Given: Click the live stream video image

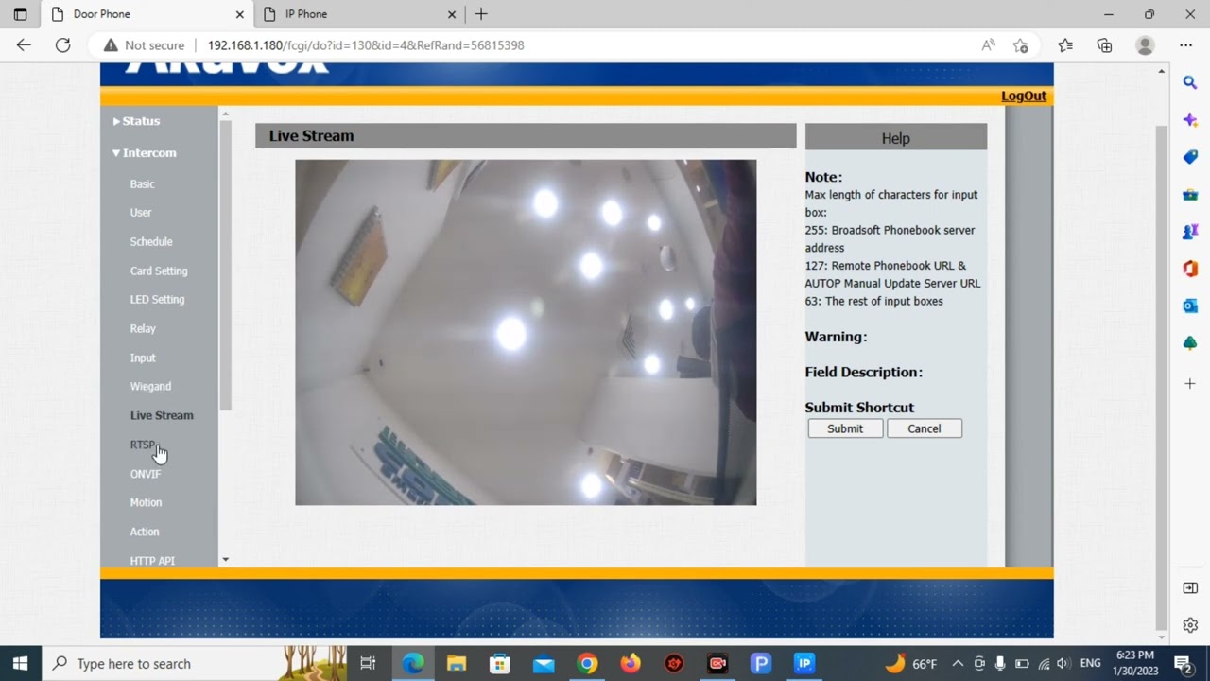Looking at the screenshot, I should click(526, 332).
